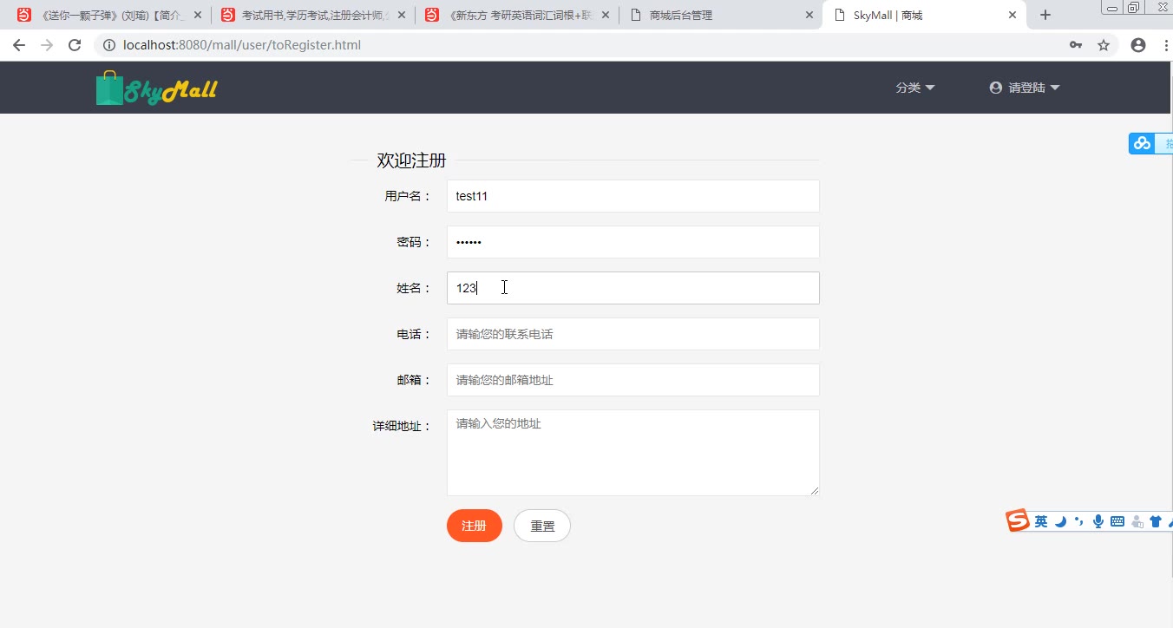Switch to the 考试用书 tab
Image resolution: width=1173 pixels, height=628 pixels.
313,16
